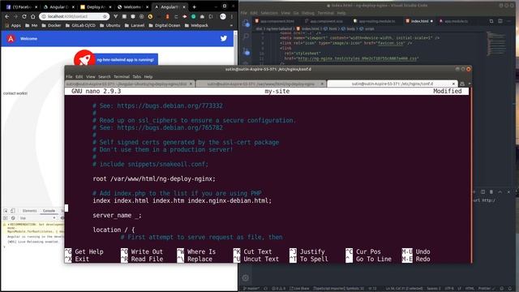Screen dimensions: 519x292
Task: Switch to the Deploy An... browser tab
Action: point(96,7)
